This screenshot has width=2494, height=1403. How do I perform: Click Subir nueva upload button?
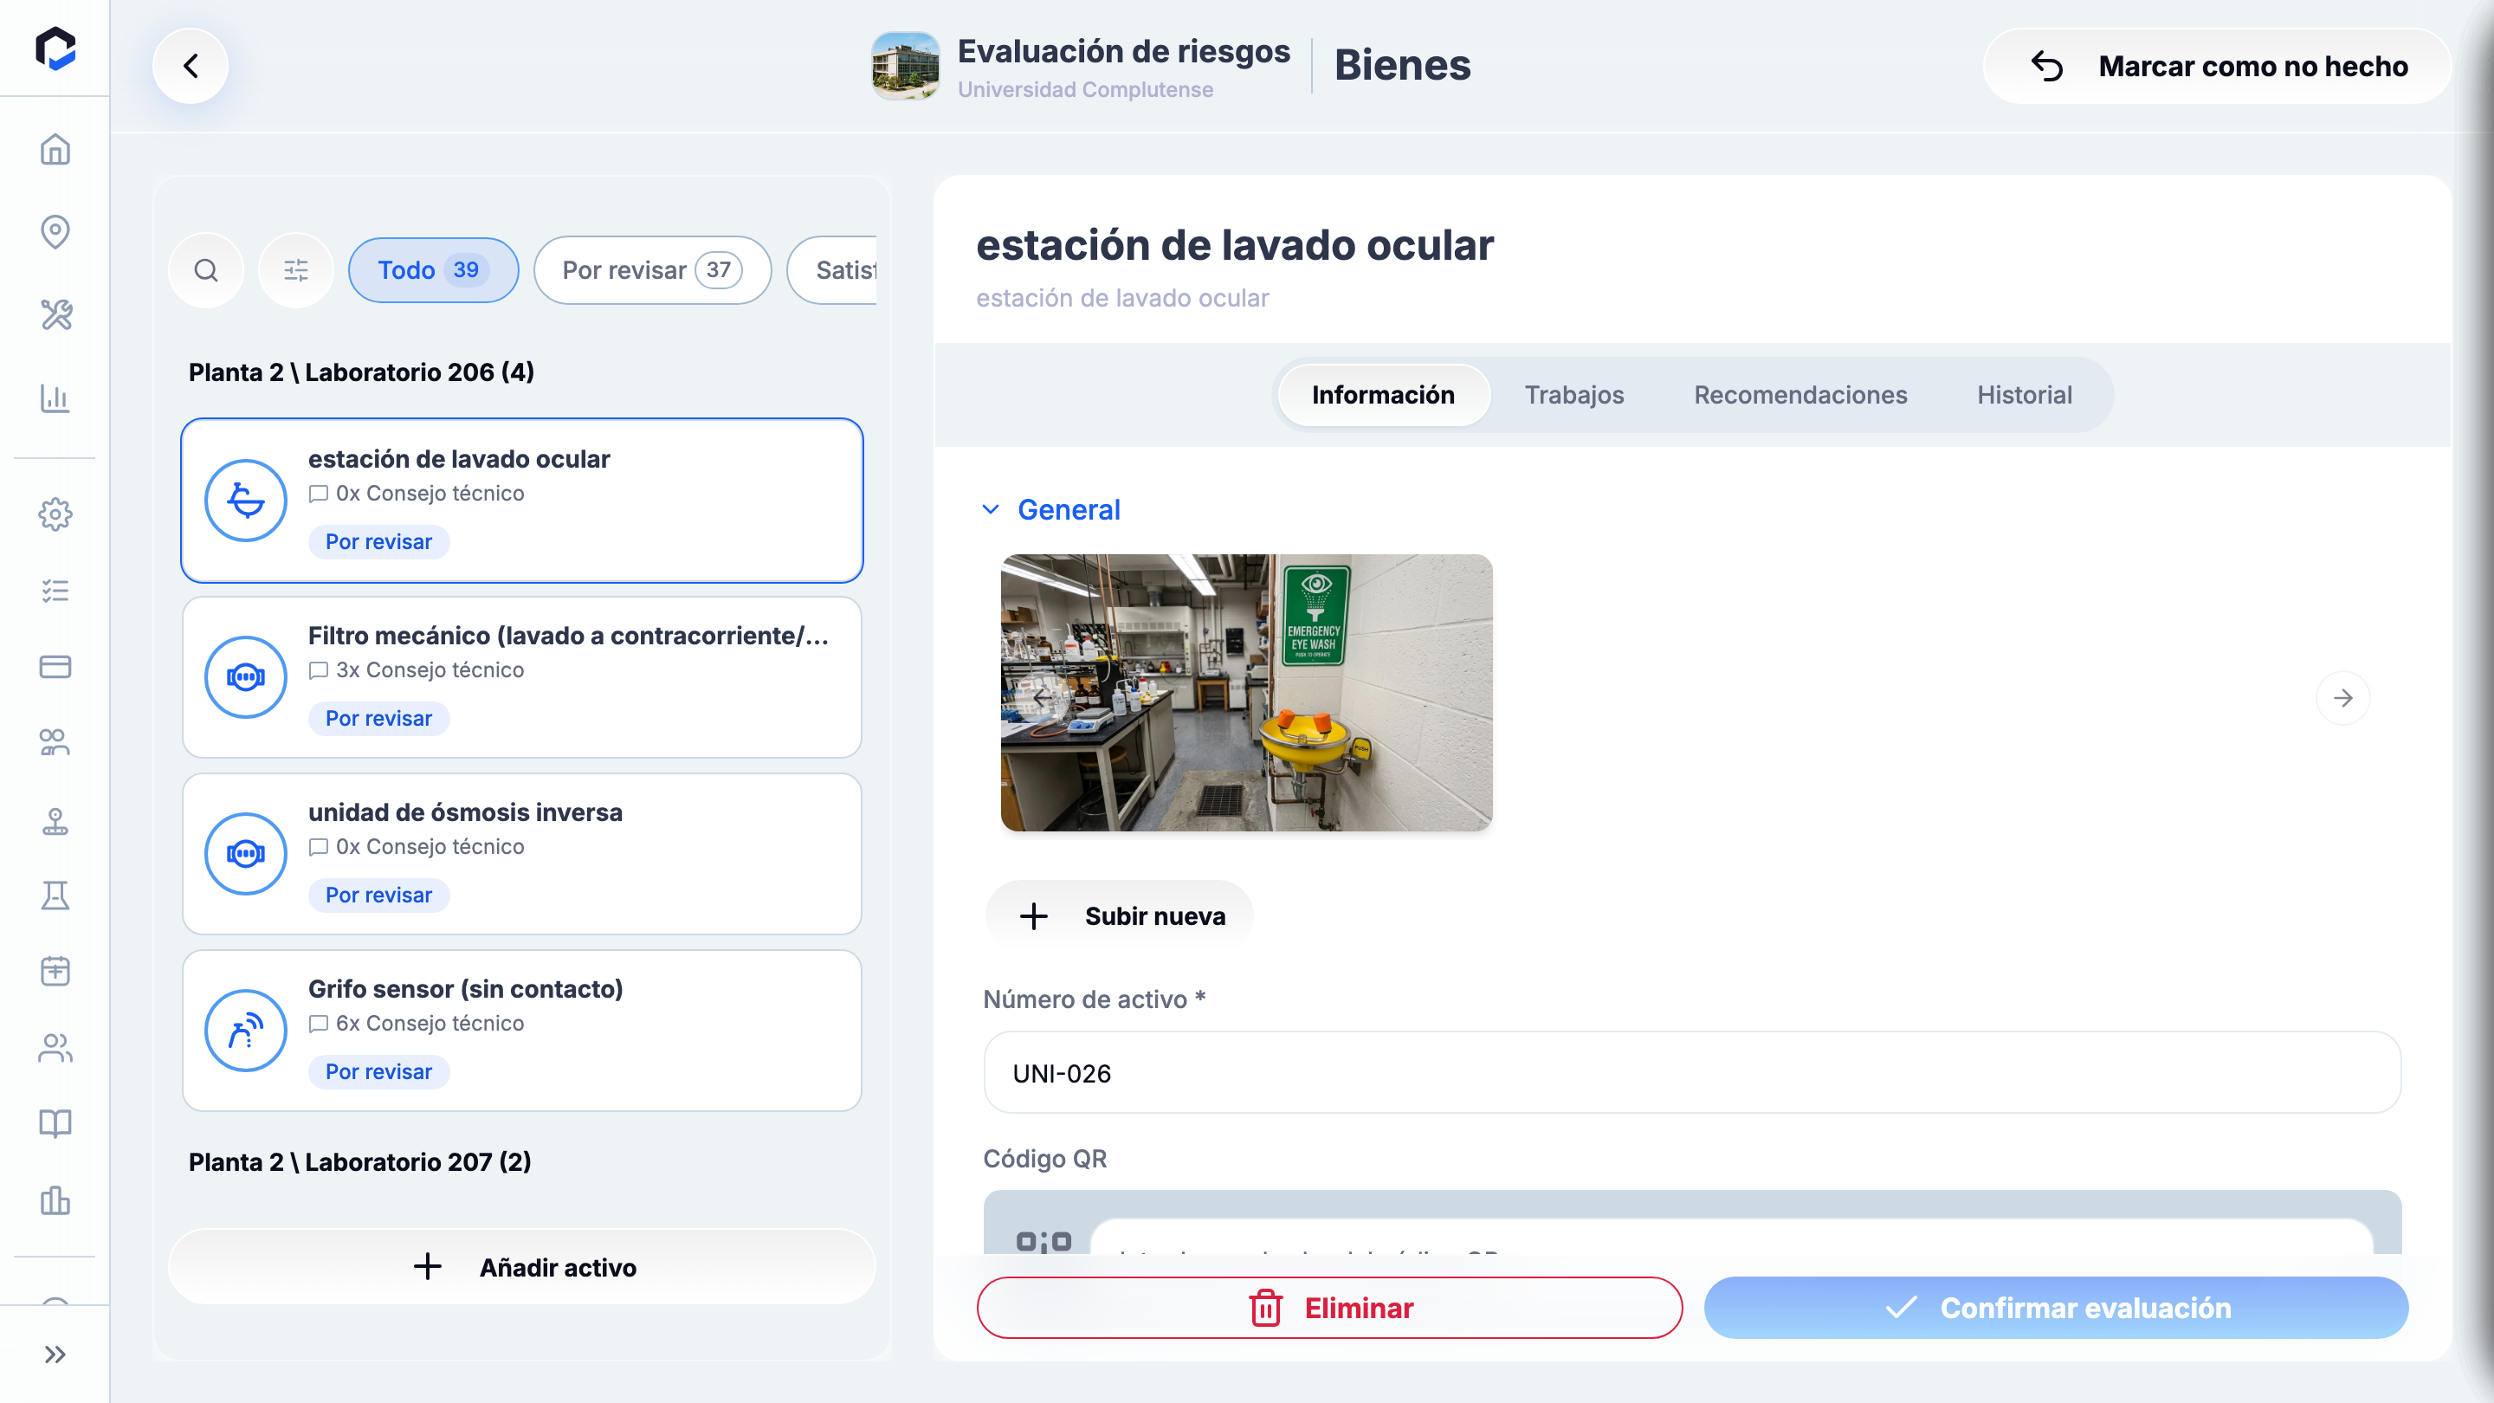click(x=1121, y=916)
